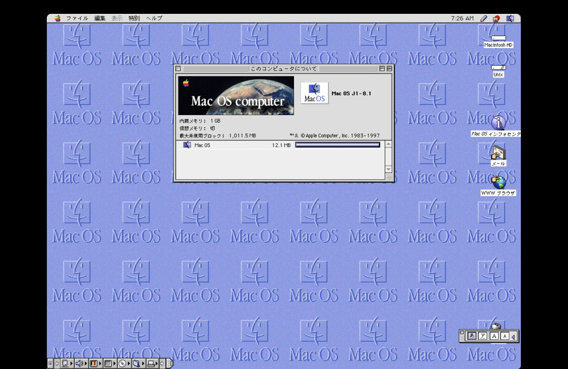Select the WWW ブラウザ globe icon
The image size is (568, 369).
(498, 182)
